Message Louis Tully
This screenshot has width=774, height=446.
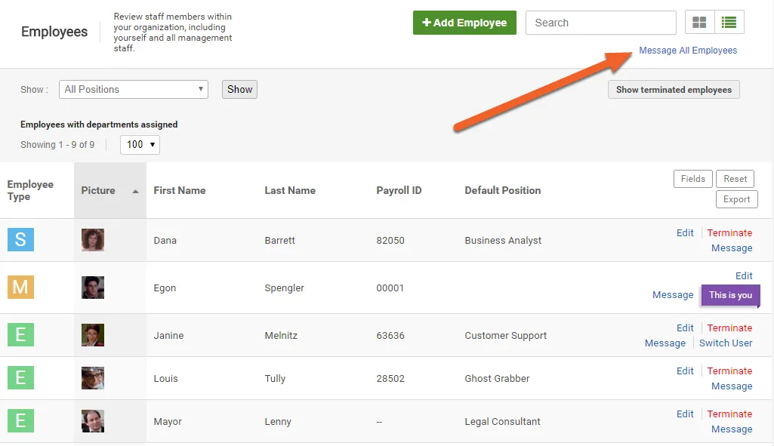pos(732,386)
